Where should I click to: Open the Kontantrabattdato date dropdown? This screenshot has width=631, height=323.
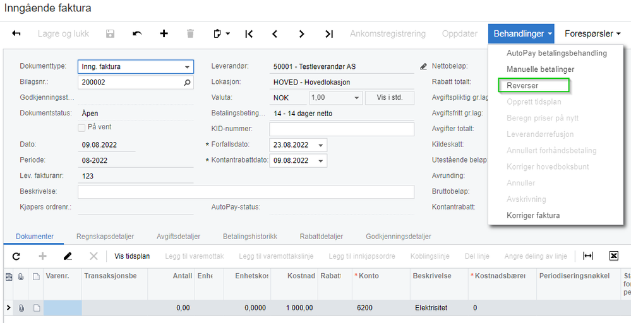coord(321,161)
